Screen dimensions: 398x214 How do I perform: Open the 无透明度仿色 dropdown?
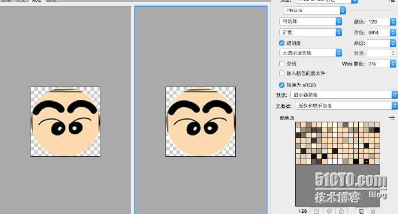click(311, 52)
